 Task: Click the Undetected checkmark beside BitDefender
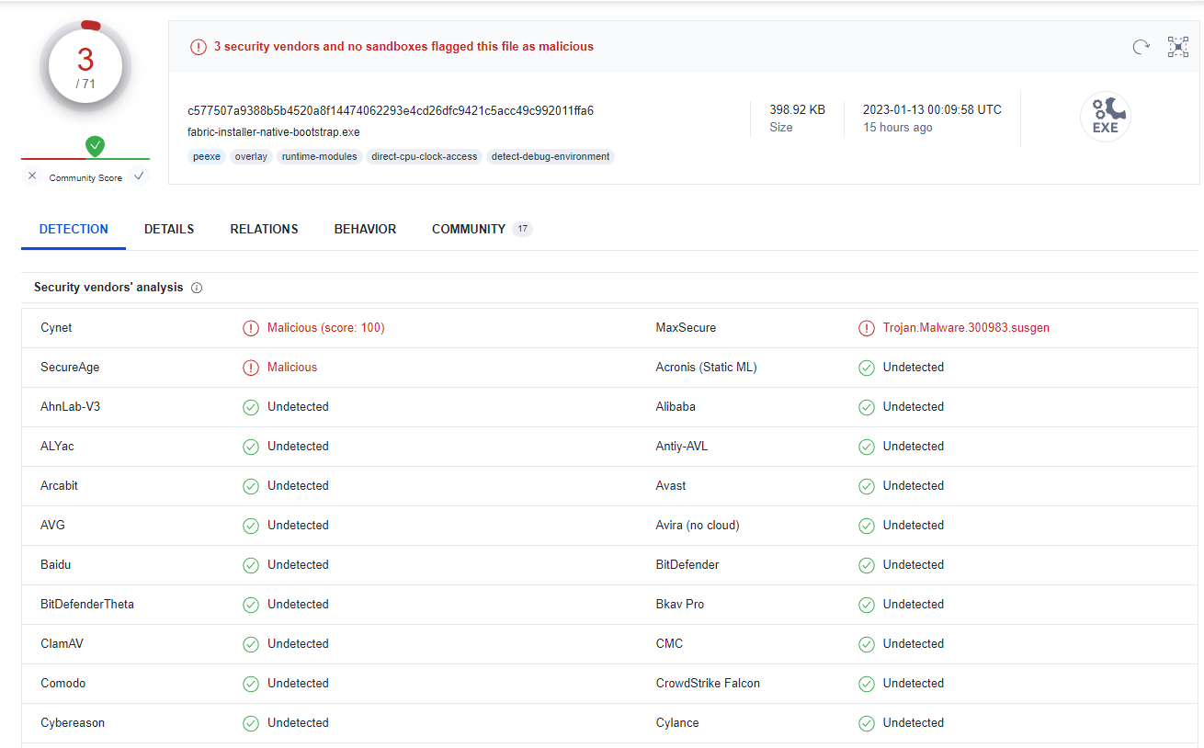coord(866,564)
